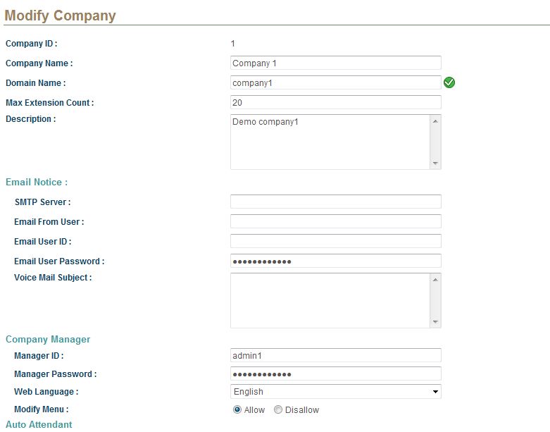
Task: Click Voice Mail Subject scroll up arrow
Action: point(435,280)
